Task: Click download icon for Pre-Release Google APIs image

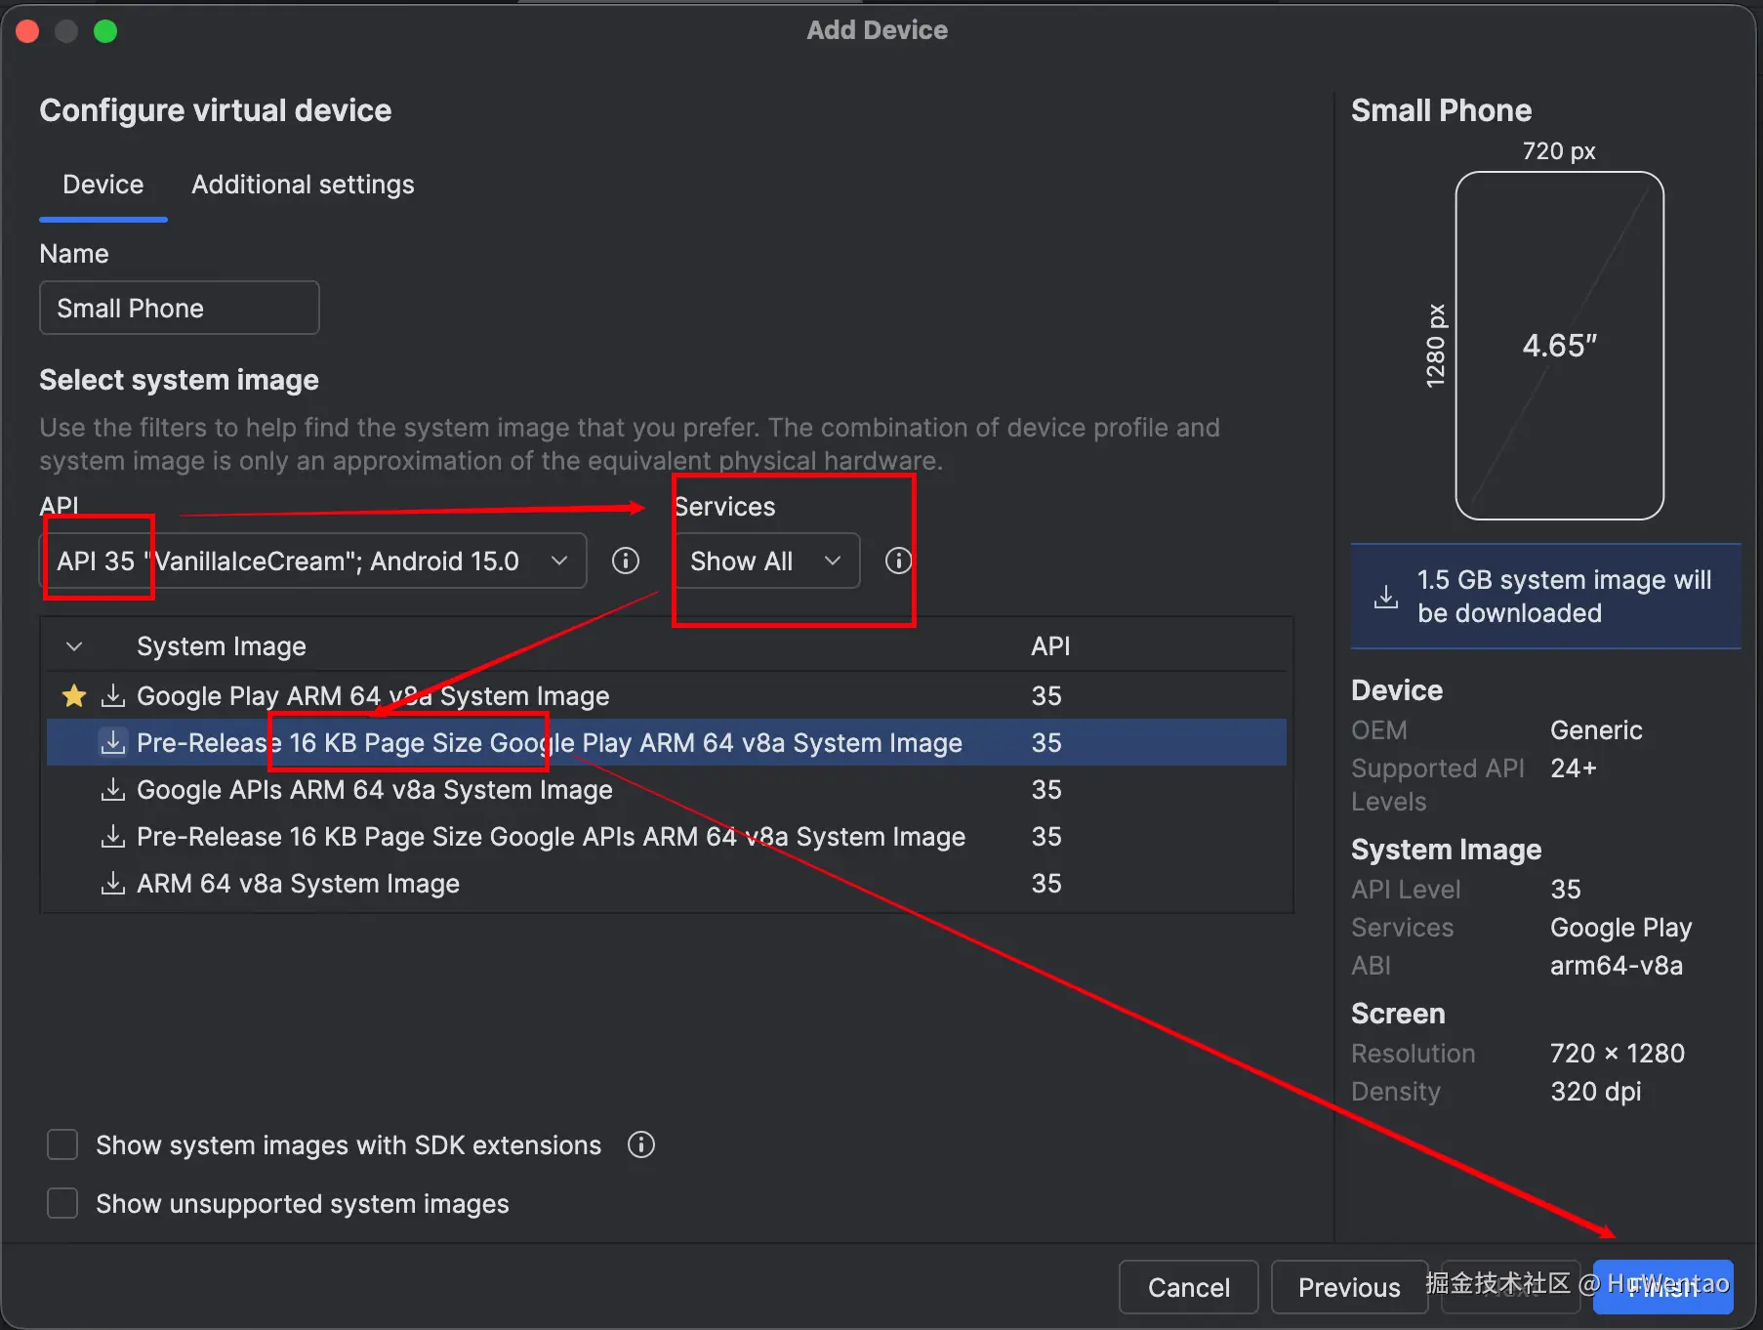Action: point(113,837)
